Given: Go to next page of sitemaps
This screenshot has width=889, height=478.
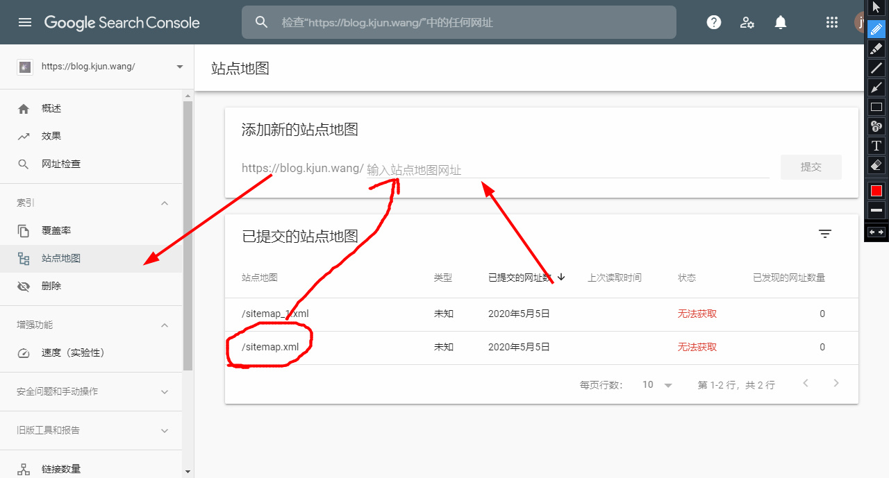Looking at the screenshot, I should point(836,384).
